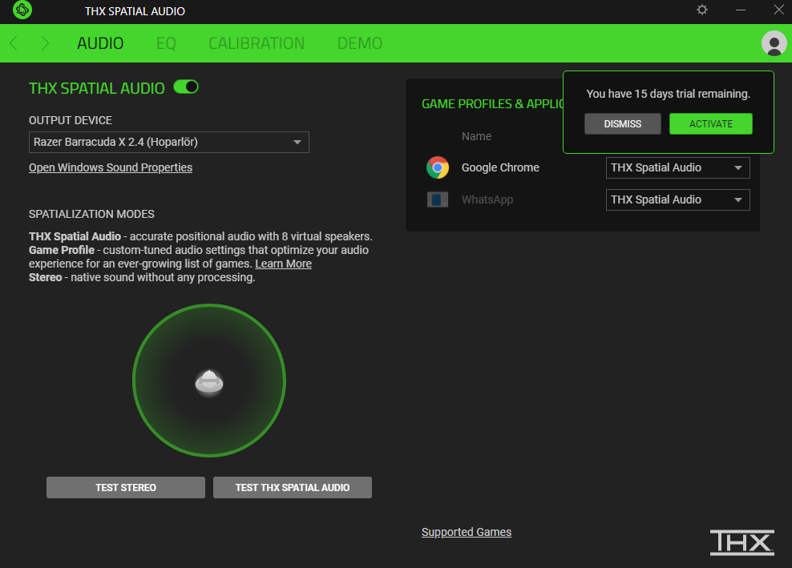792x568 pixels.
Task: Close the THX Spatial Audio window
Action: pyautogui.click(x=779, y=10)
